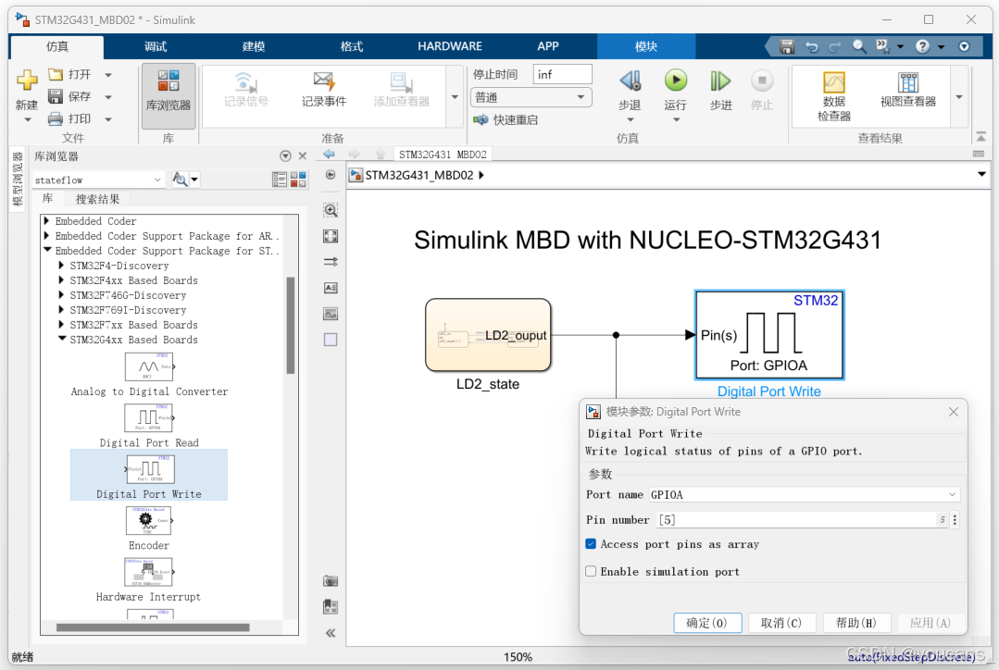Viewport: 999px width, 670px height.
Task: Click the image icon in canvas palette
Action: [x=331, y=314]
